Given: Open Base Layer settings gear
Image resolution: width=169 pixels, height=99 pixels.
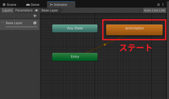Looking at the screenshot, I should [35, 23].
